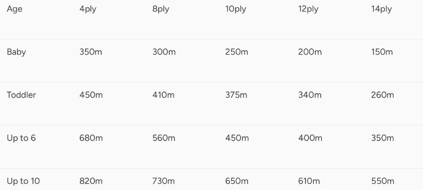Click the Baby row label
This screenshot has width=423, height=190.
(x=16, y=52)
